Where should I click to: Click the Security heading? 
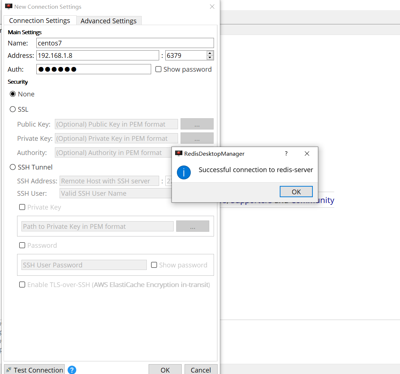coord(17,82)
